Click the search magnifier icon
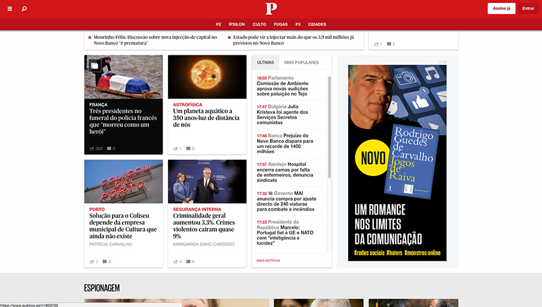 [x=24, y=8]
